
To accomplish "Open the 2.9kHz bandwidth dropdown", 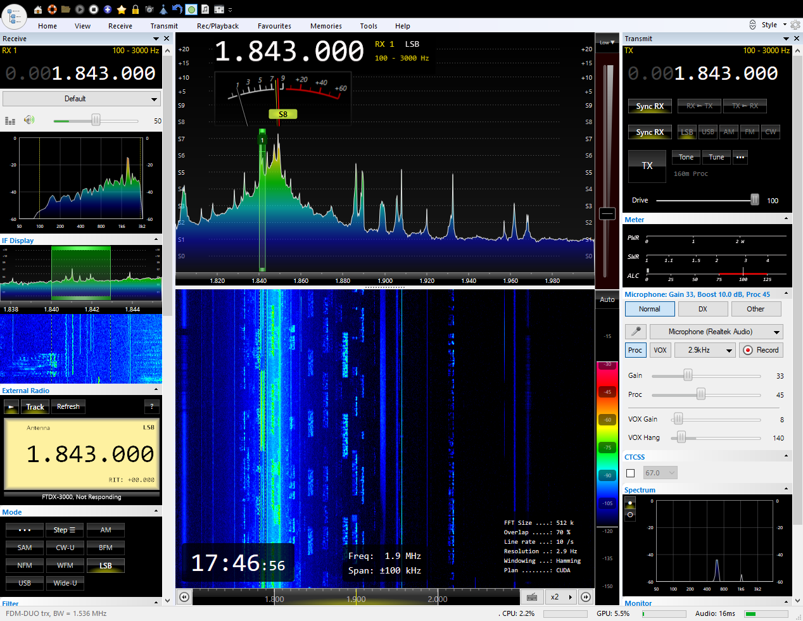I will pyautogui.click(x=704, y=350).
